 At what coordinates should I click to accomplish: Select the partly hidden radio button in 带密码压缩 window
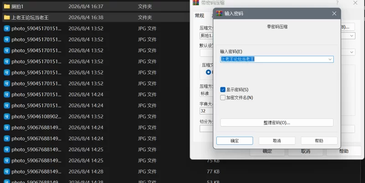(209, 72)
